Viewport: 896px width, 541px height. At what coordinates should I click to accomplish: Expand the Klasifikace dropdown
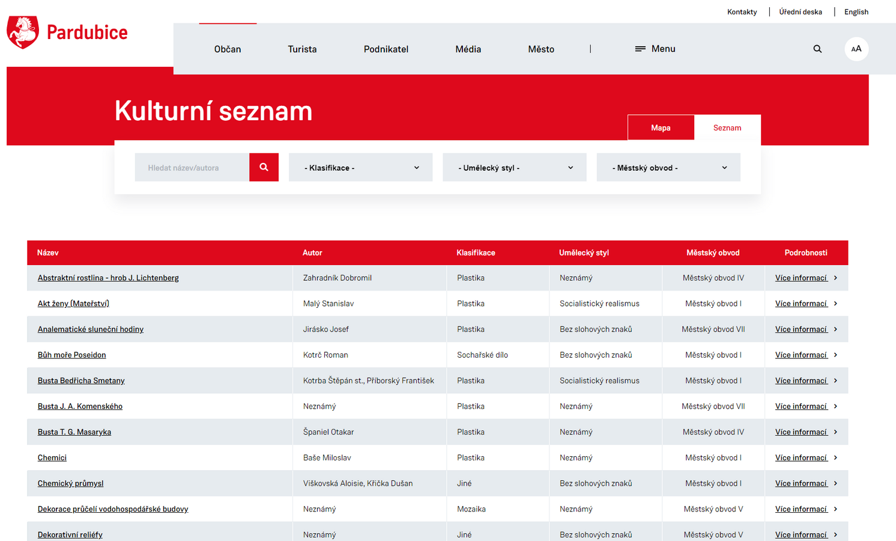click(360, 168)
